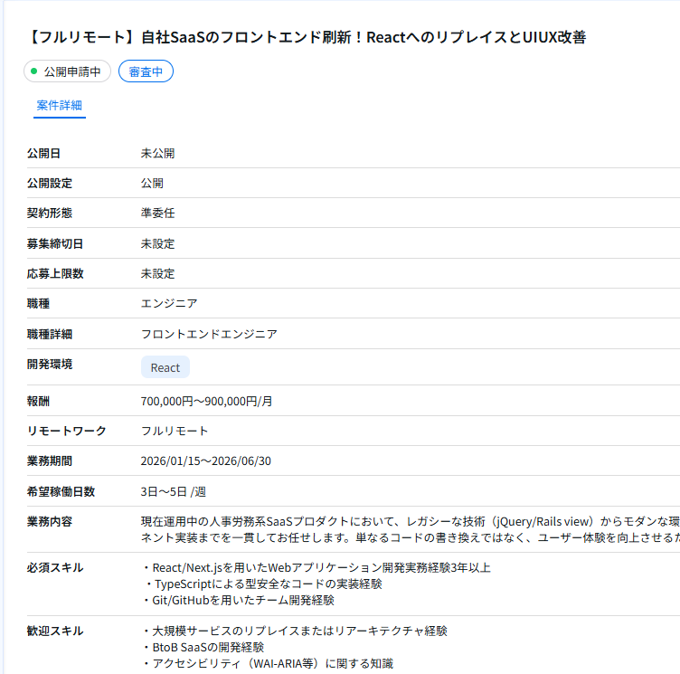Click the TypeScript型安全 skill line

pos(264,584)
